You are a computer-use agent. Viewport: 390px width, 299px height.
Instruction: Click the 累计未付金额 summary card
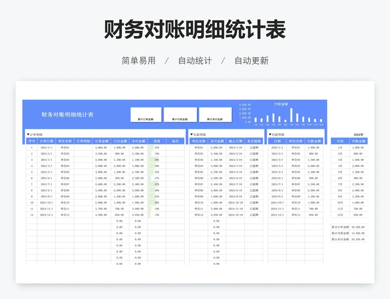(x=215, y=115)
